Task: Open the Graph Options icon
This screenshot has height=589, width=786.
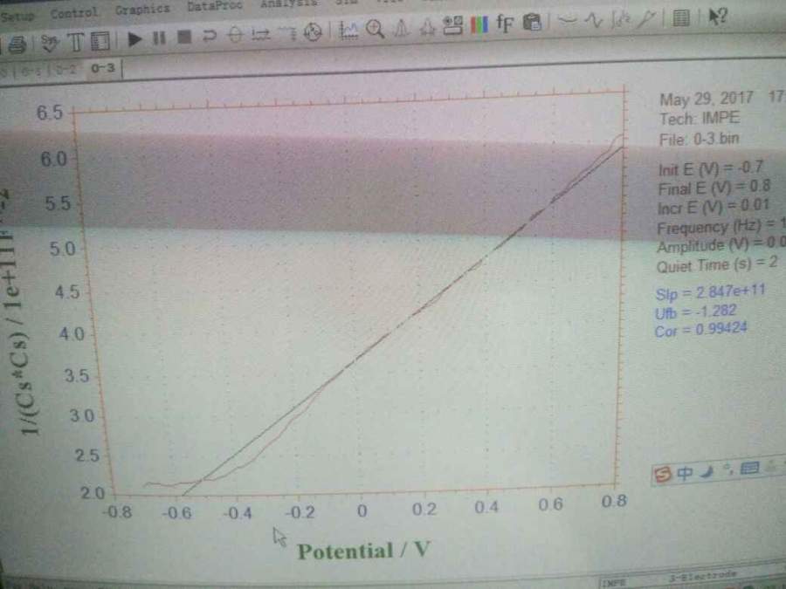Action: 453,25
